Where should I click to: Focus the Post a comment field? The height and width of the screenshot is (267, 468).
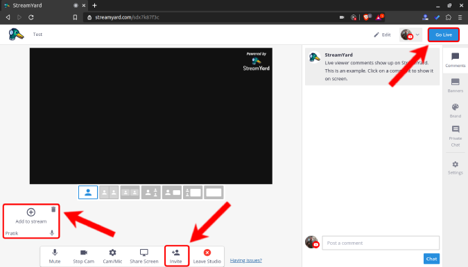pos(381,243)
